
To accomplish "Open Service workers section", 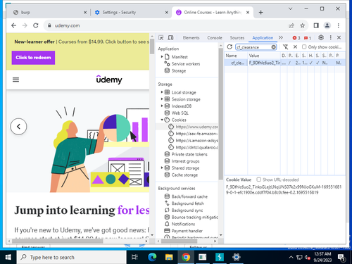I will 185,64.
